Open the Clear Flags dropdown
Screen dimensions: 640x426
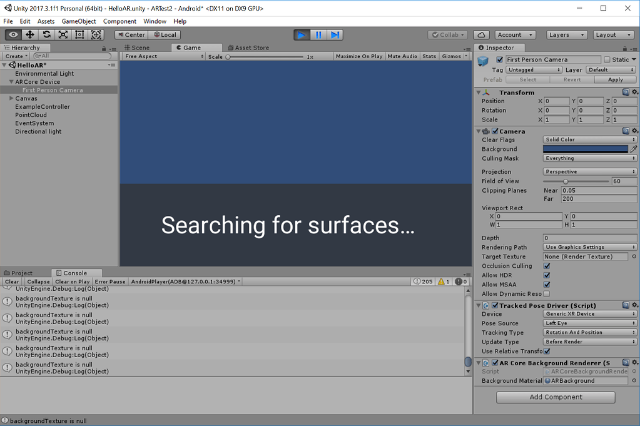pos(588,139)
